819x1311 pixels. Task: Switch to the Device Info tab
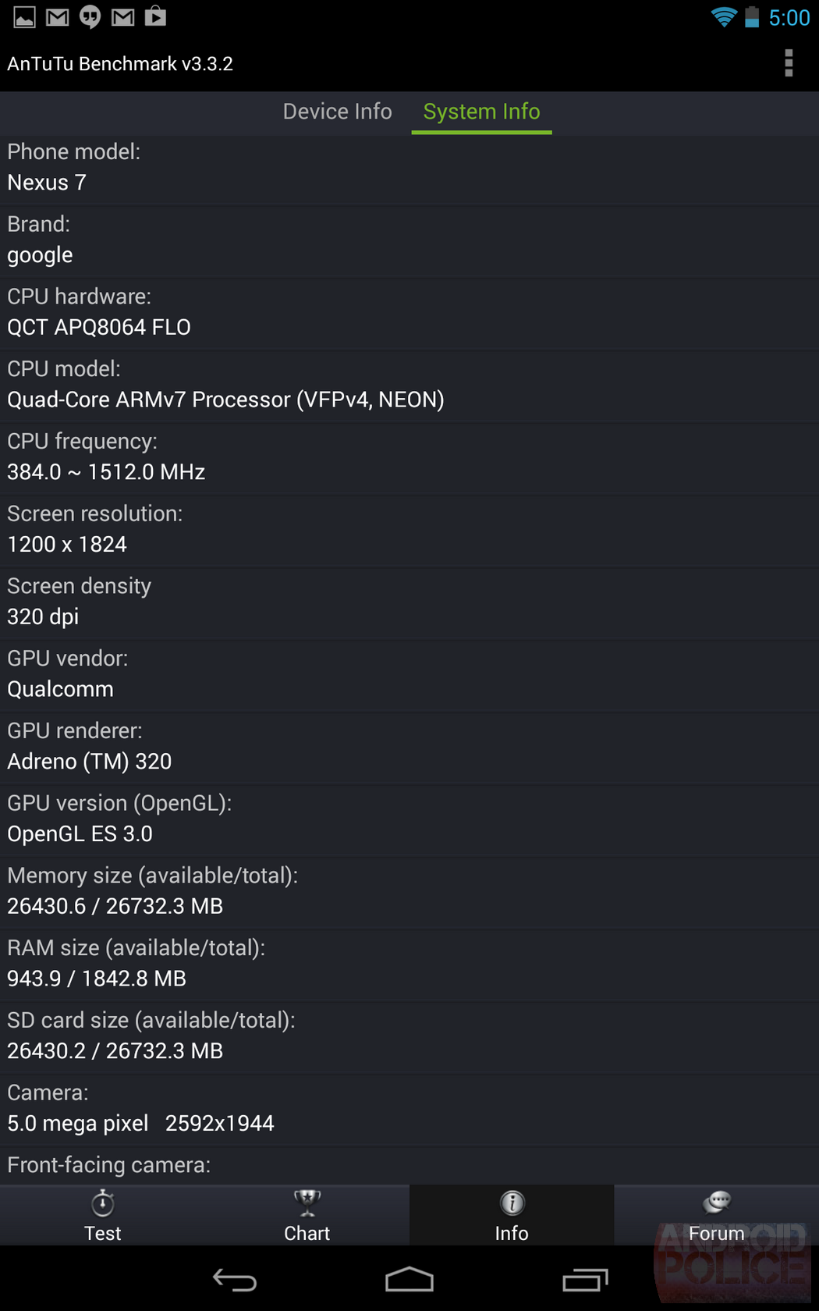[x=337, y=112]
